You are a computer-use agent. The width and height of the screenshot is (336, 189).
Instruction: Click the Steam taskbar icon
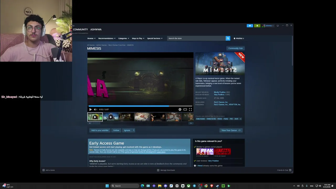pos(217,186)
